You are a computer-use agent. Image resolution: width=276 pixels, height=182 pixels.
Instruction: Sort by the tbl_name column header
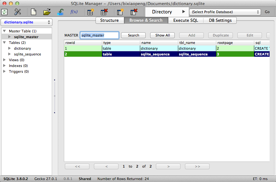[197, 43]
